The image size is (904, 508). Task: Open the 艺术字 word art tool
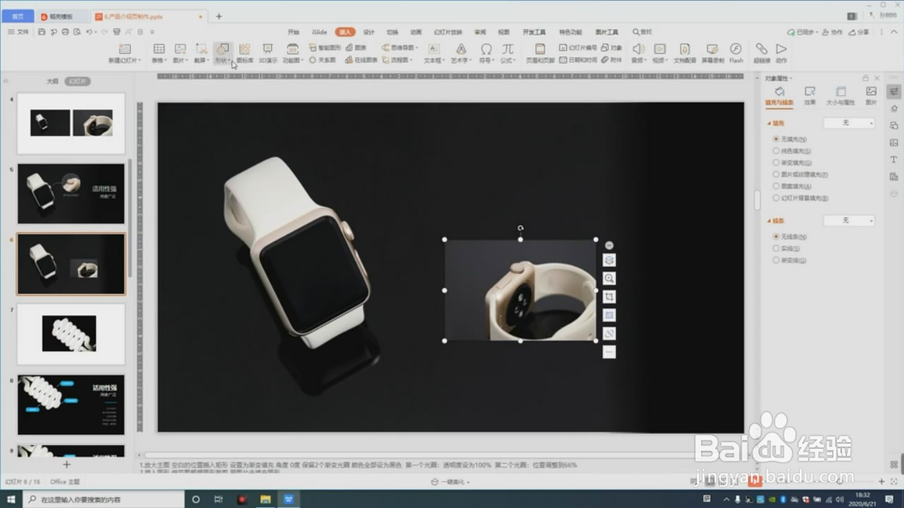click(460, 53)
